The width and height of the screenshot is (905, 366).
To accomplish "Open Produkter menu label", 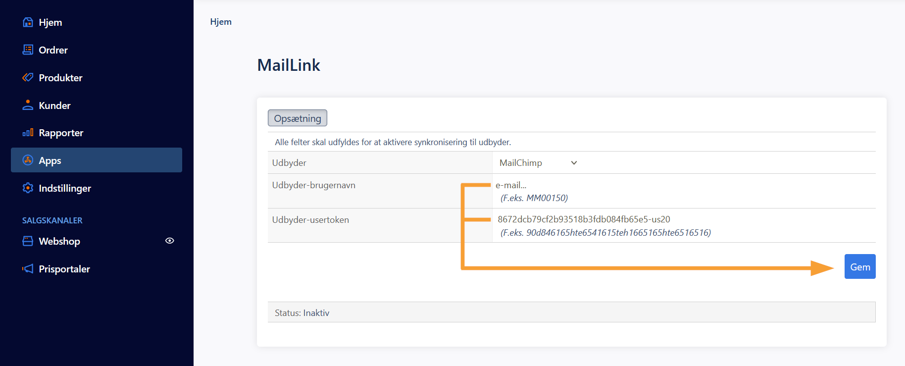I will pos(60,78).
